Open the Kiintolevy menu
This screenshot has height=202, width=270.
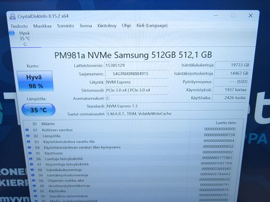(107, 26)
